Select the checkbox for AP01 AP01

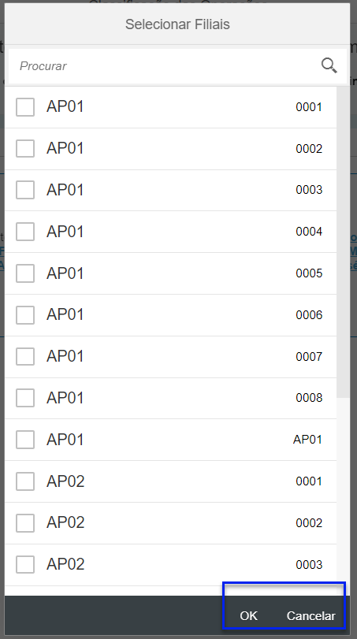coord(25,440)
